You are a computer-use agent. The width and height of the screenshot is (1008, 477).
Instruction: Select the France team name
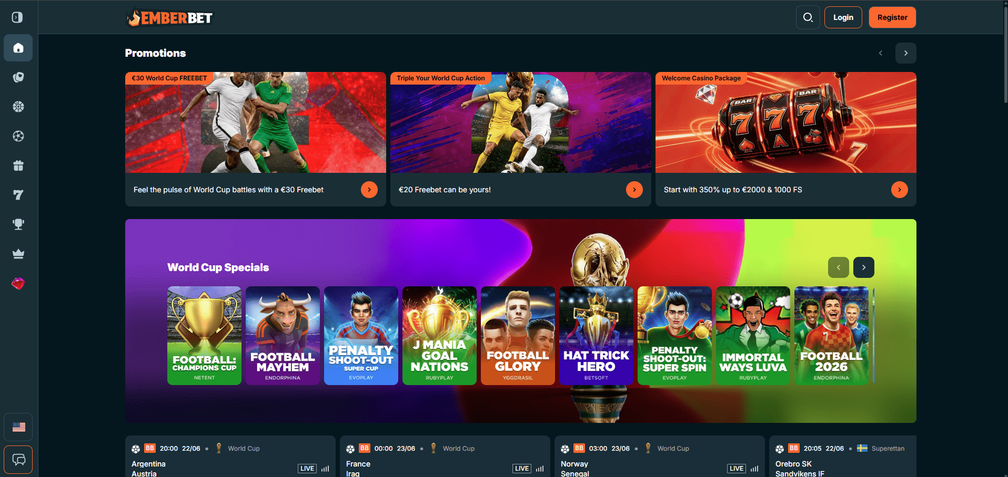[x=358, y=464]
